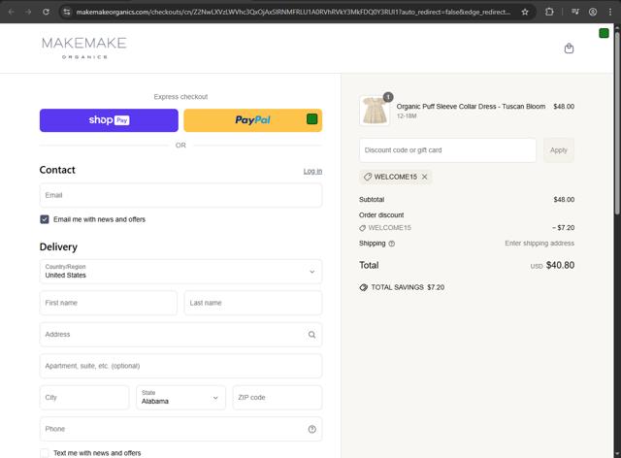
Task: Open the shopping bag cart icon
Action: point(569,49)
